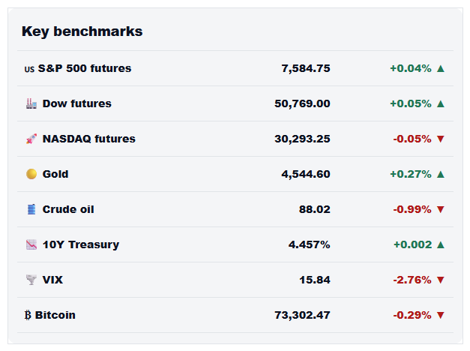Click the +0.04% change for S&P 500
Screen dimensions: 470x351
(411, 68)
